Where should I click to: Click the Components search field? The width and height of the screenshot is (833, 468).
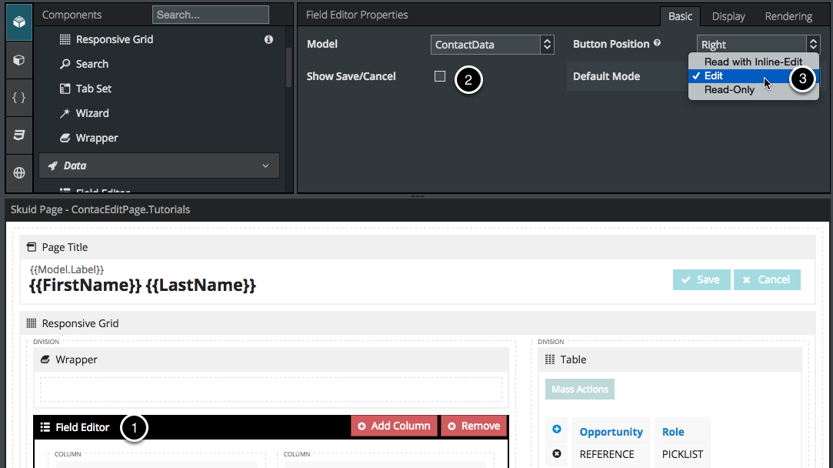210,15
